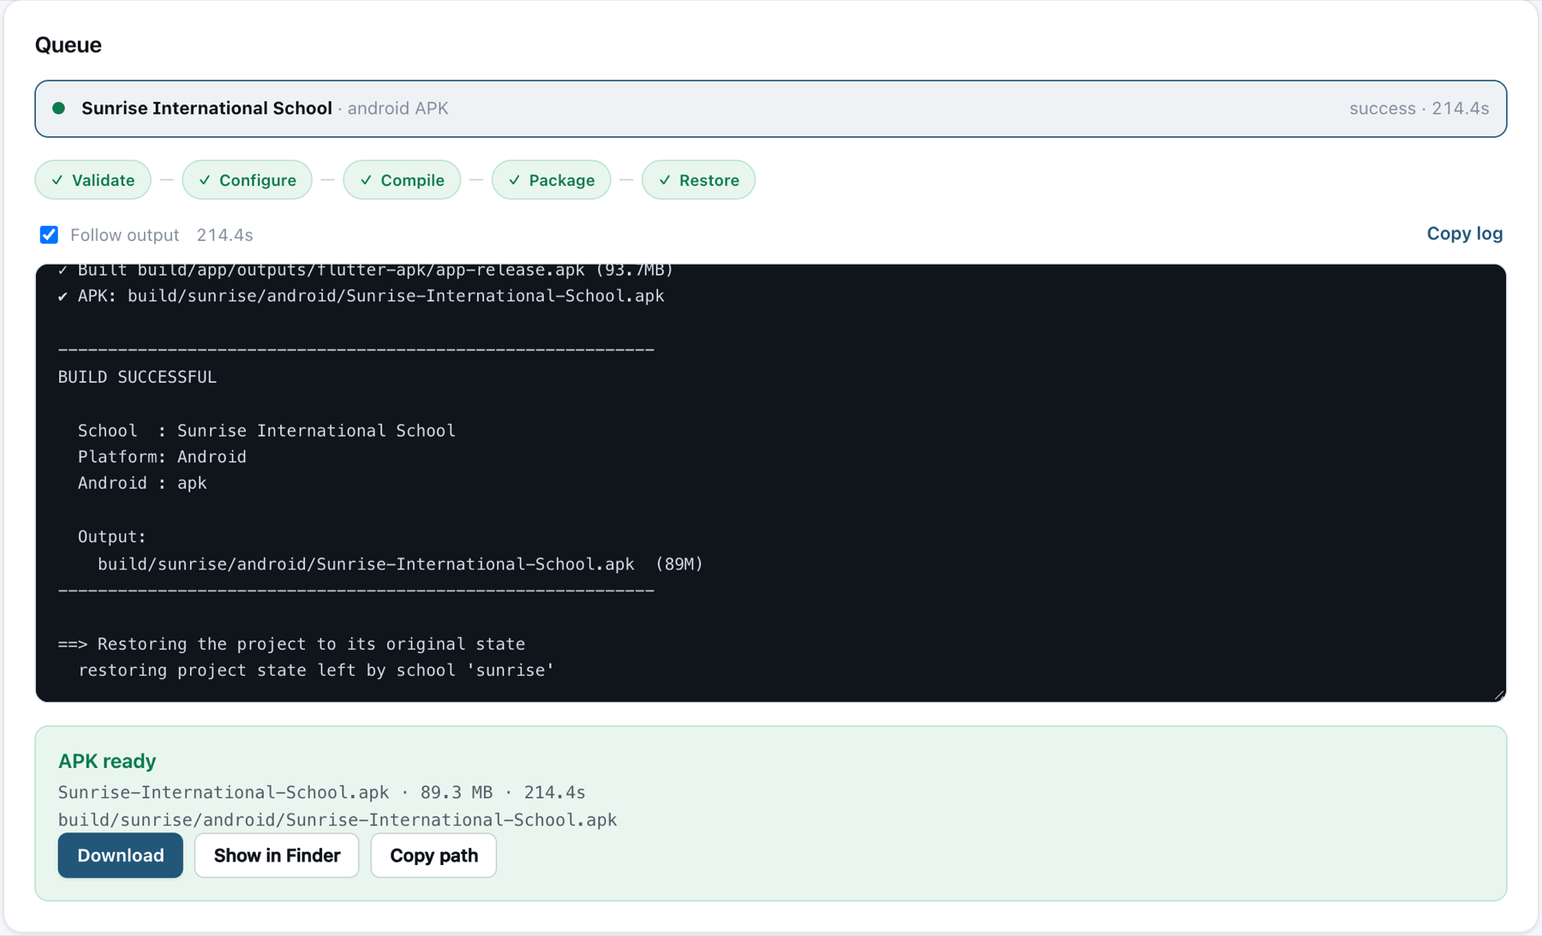Click the 'Queue' heading
This screenshot has height=936, width=1542.
69,45
